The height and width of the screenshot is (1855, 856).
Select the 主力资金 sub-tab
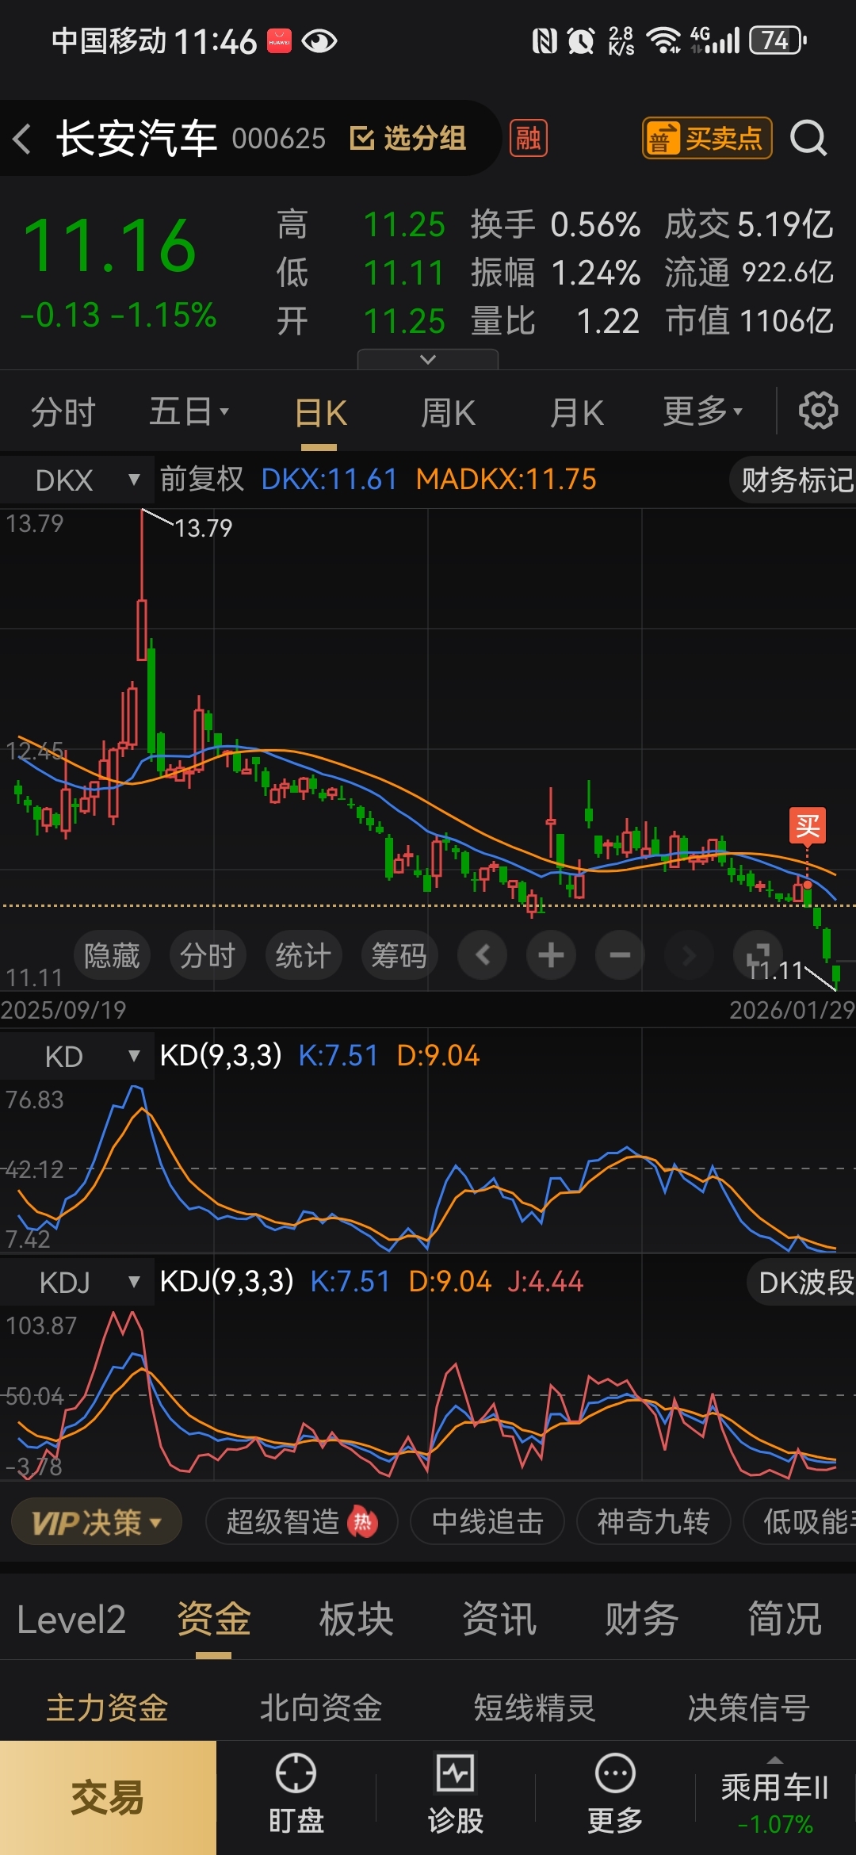[107, 1708]
